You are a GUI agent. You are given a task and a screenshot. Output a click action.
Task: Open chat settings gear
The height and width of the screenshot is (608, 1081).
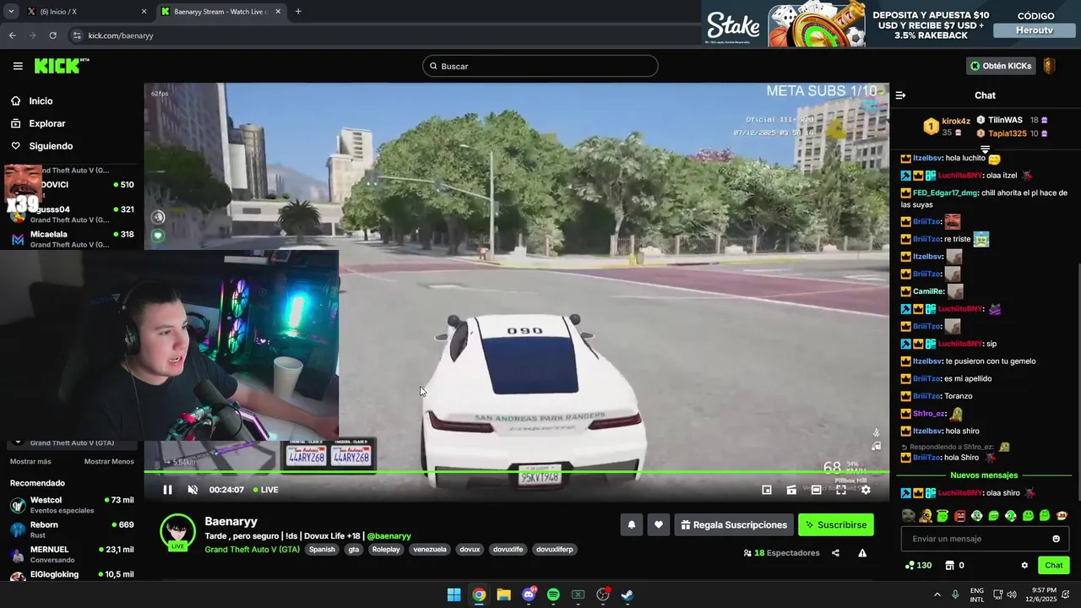(1024, 566)
